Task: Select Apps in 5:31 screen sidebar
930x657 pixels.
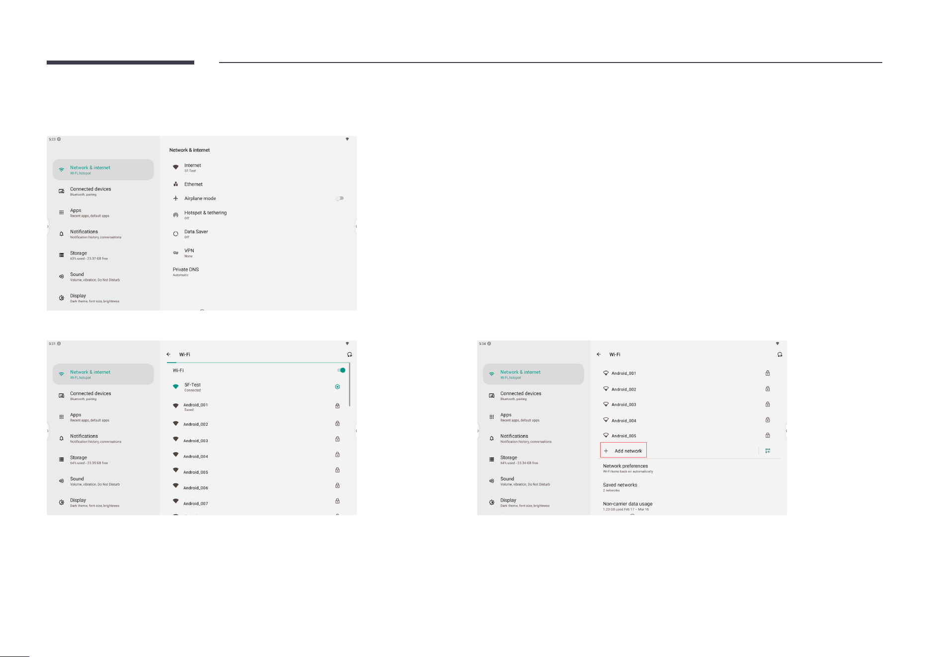Action: [x=103, y=417]
